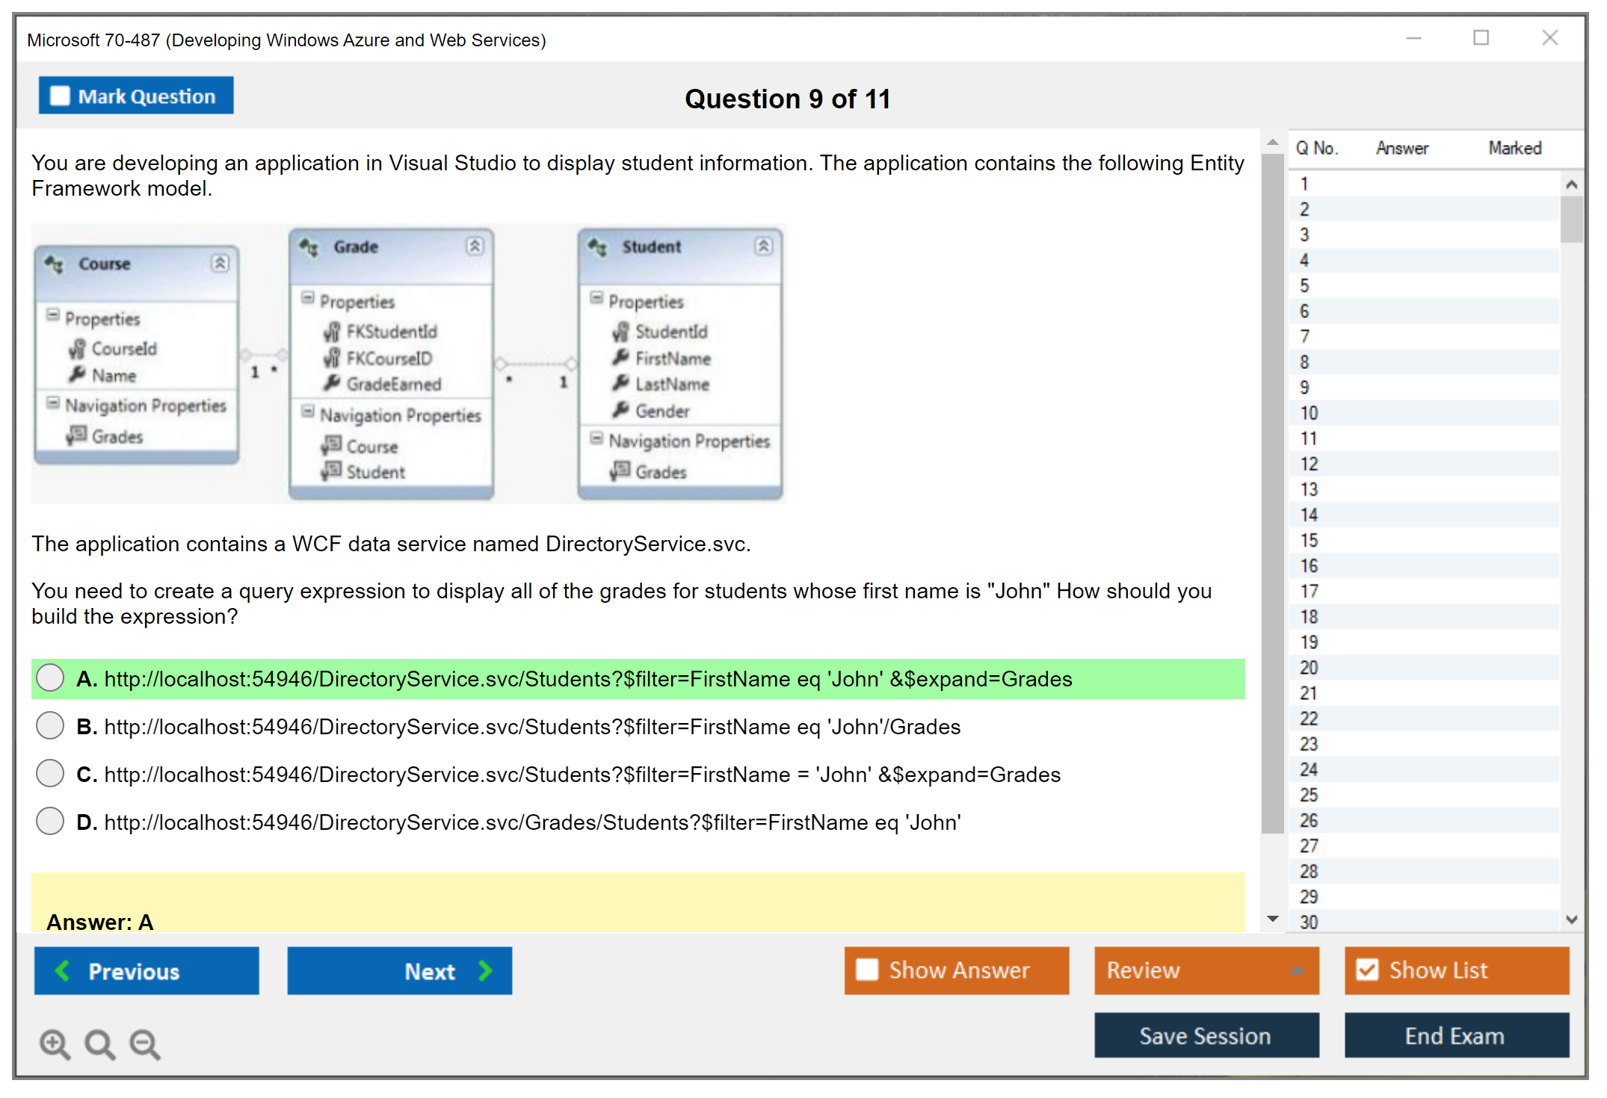Viewport: 1607px width, 1098px height.
Task: Uncheck the Show List checkbox
Action: click(x=1367, y=970)
